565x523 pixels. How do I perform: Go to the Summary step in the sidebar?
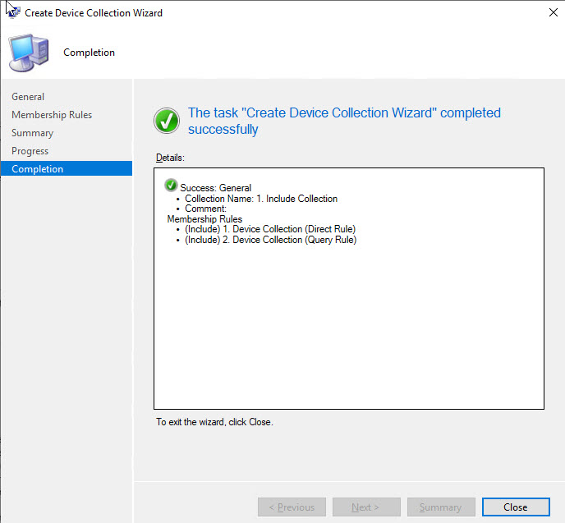[32, 133]
